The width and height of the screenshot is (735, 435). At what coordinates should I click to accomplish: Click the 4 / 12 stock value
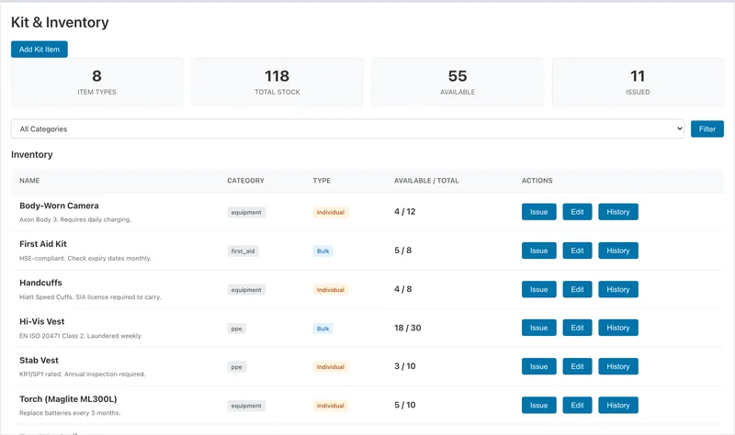(405, 212)
